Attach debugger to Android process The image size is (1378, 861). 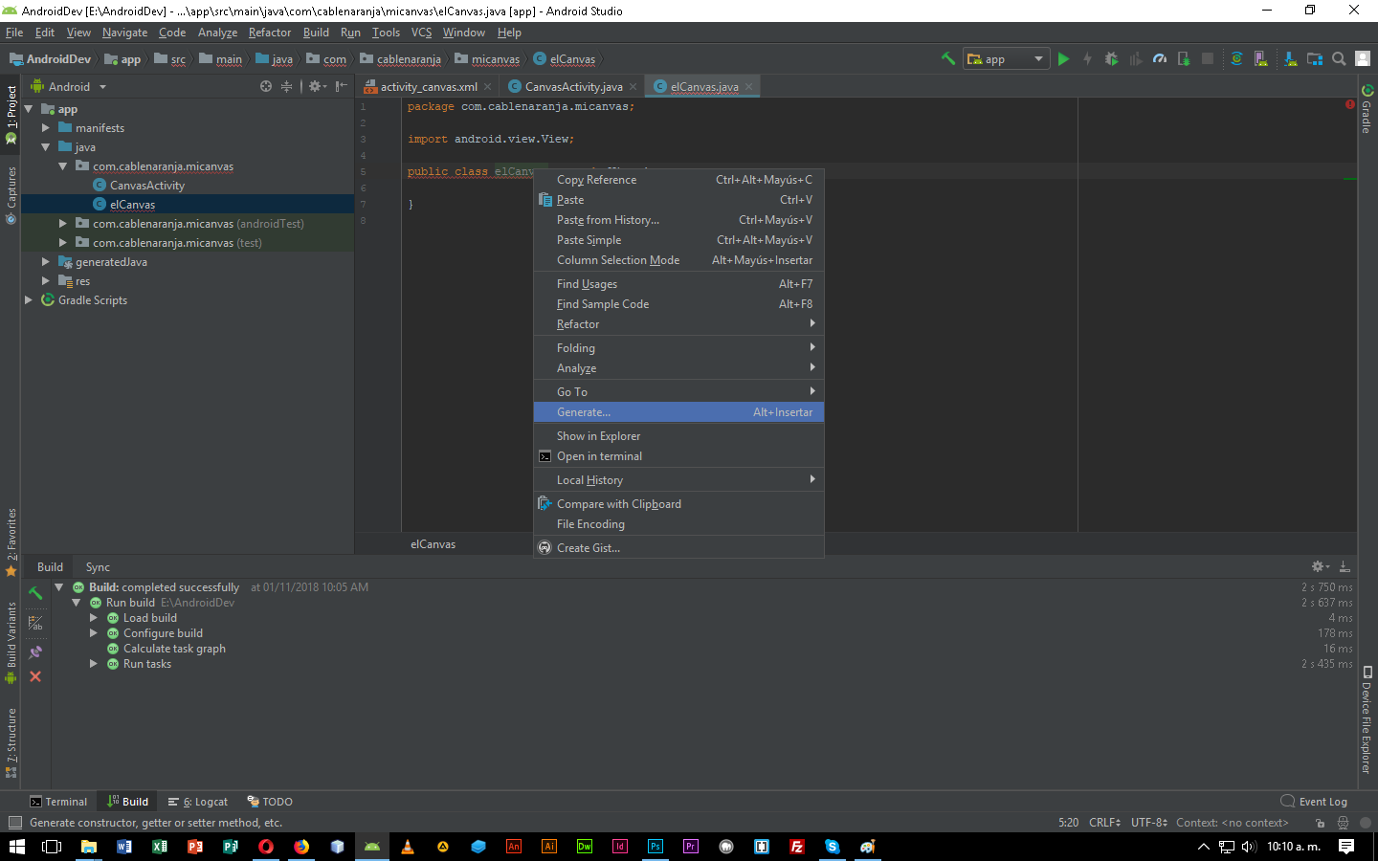(1184, 58)
